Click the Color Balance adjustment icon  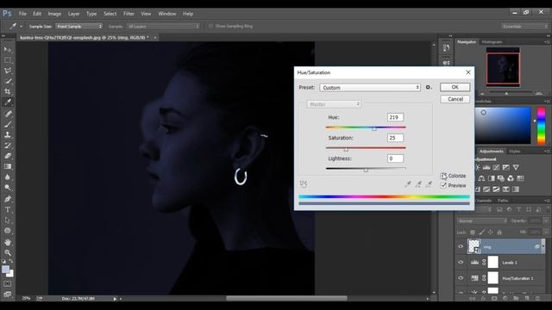click(481, 178)
